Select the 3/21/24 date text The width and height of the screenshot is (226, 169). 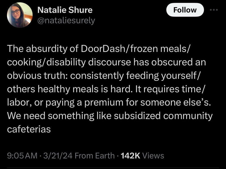(x=58, y=156)
